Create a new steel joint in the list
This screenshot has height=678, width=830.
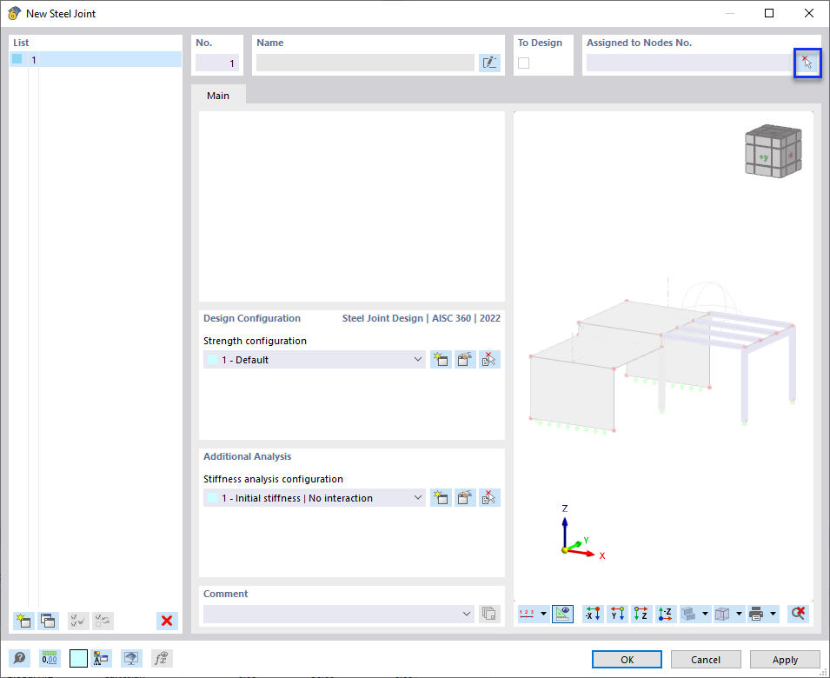click(23, 621)
